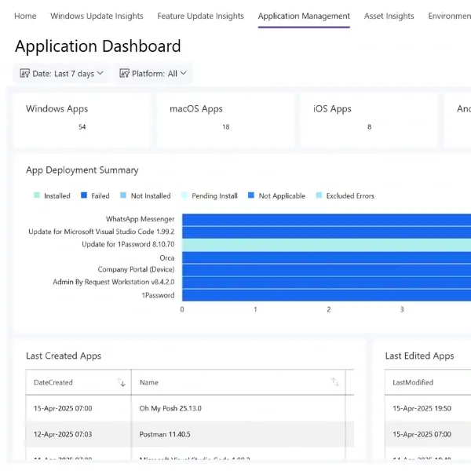Image resolution: width=471 pixels, height=471 pixels.
Task: Click the Application Dashboard title
Action: point(98,46)
